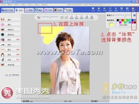This screenshot has height=104, width=139.
Task: Select the 闪字 tab
Action: tap(49, 10)
